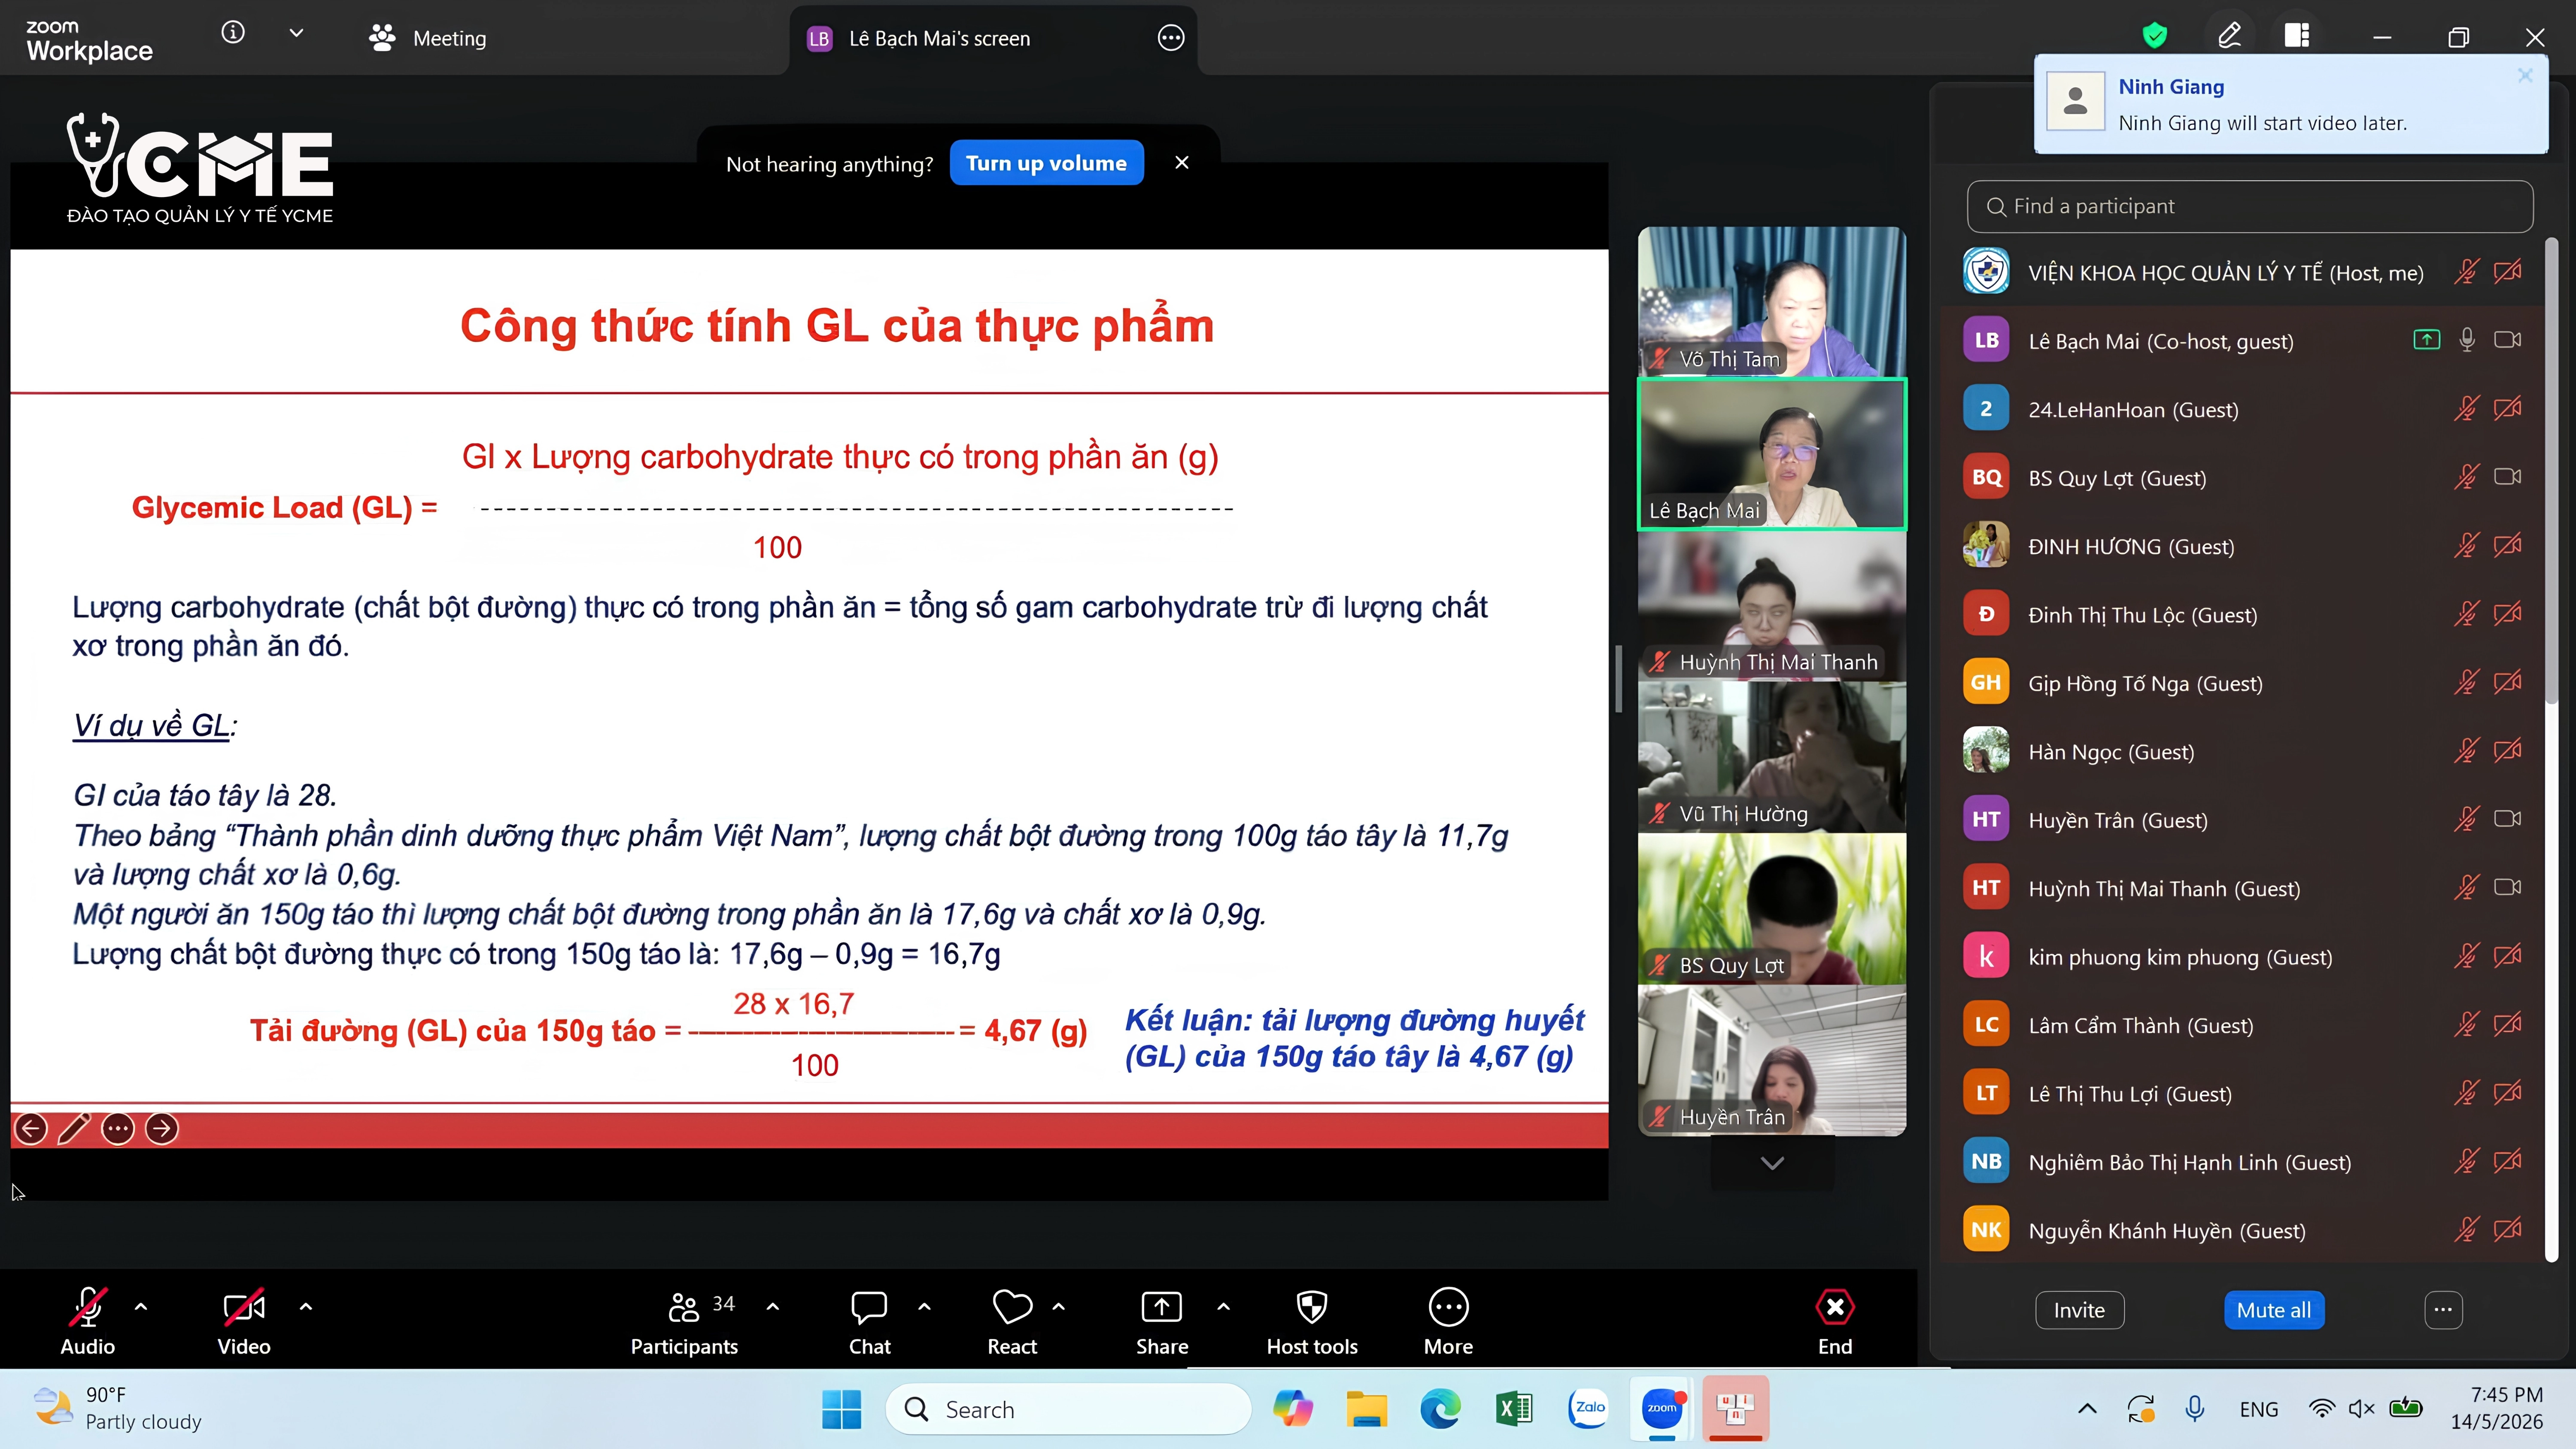Click the End meeting button

tap(1835, 1321)
